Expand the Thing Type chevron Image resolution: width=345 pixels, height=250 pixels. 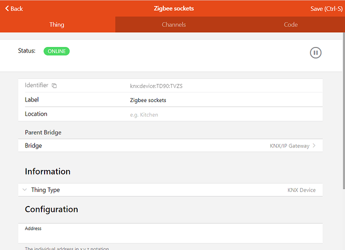[25, 190]
